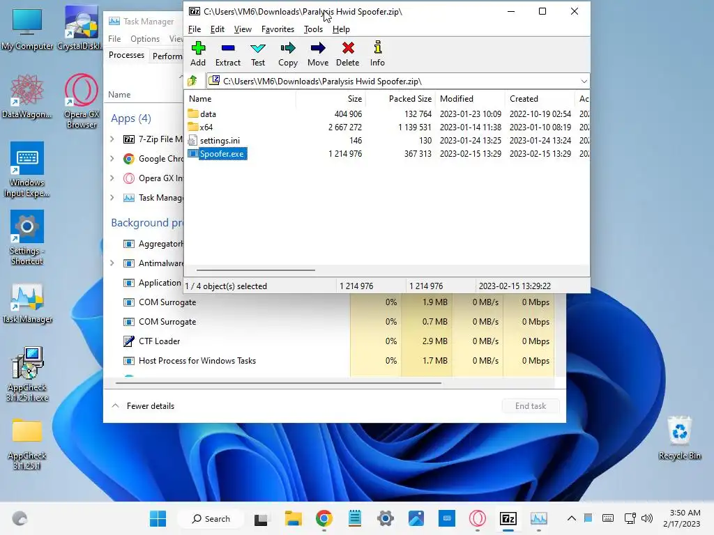
Task: Open the Edit menu in 7-Zip
Action: point(218,29)
